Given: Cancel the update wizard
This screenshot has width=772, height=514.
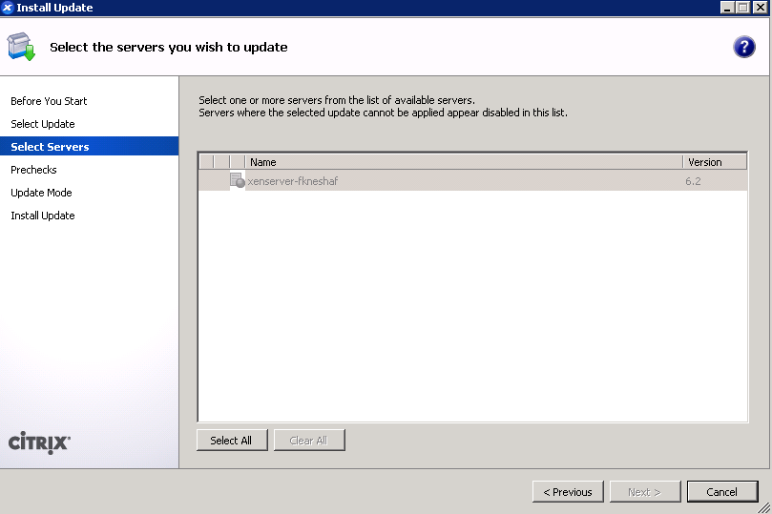Looking at the screenshot, I should click(x=721, y=492).
